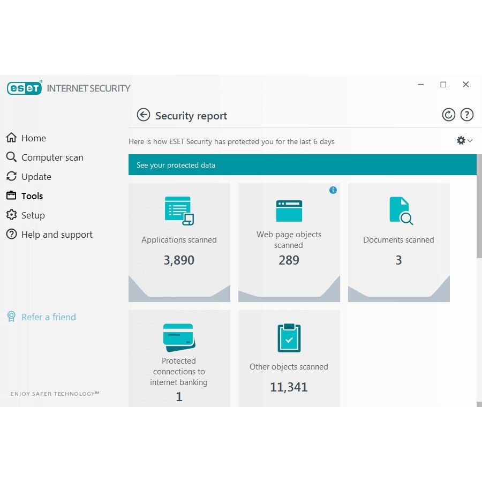Open Help and support
The height and width of the screenshot is (482, 482).
(57, 235)
